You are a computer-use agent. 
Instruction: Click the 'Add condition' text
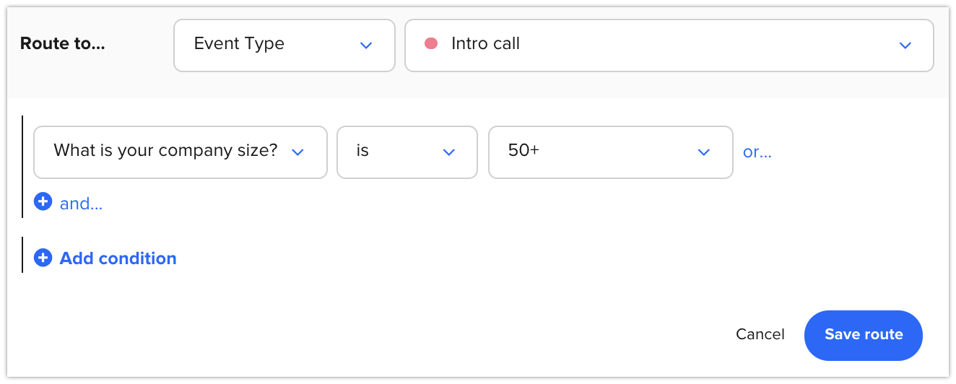tap(118, 258)
